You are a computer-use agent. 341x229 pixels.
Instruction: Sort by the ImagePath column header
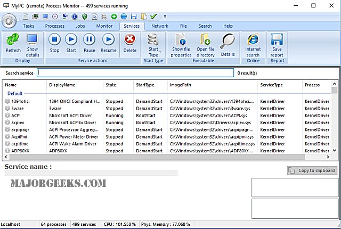213,85
